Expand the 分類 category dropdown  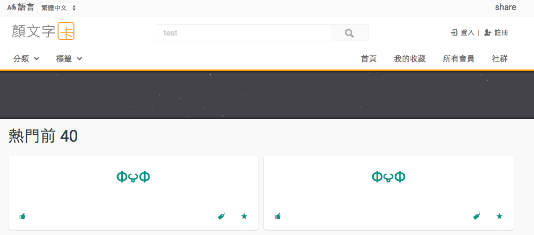point(26,59)
